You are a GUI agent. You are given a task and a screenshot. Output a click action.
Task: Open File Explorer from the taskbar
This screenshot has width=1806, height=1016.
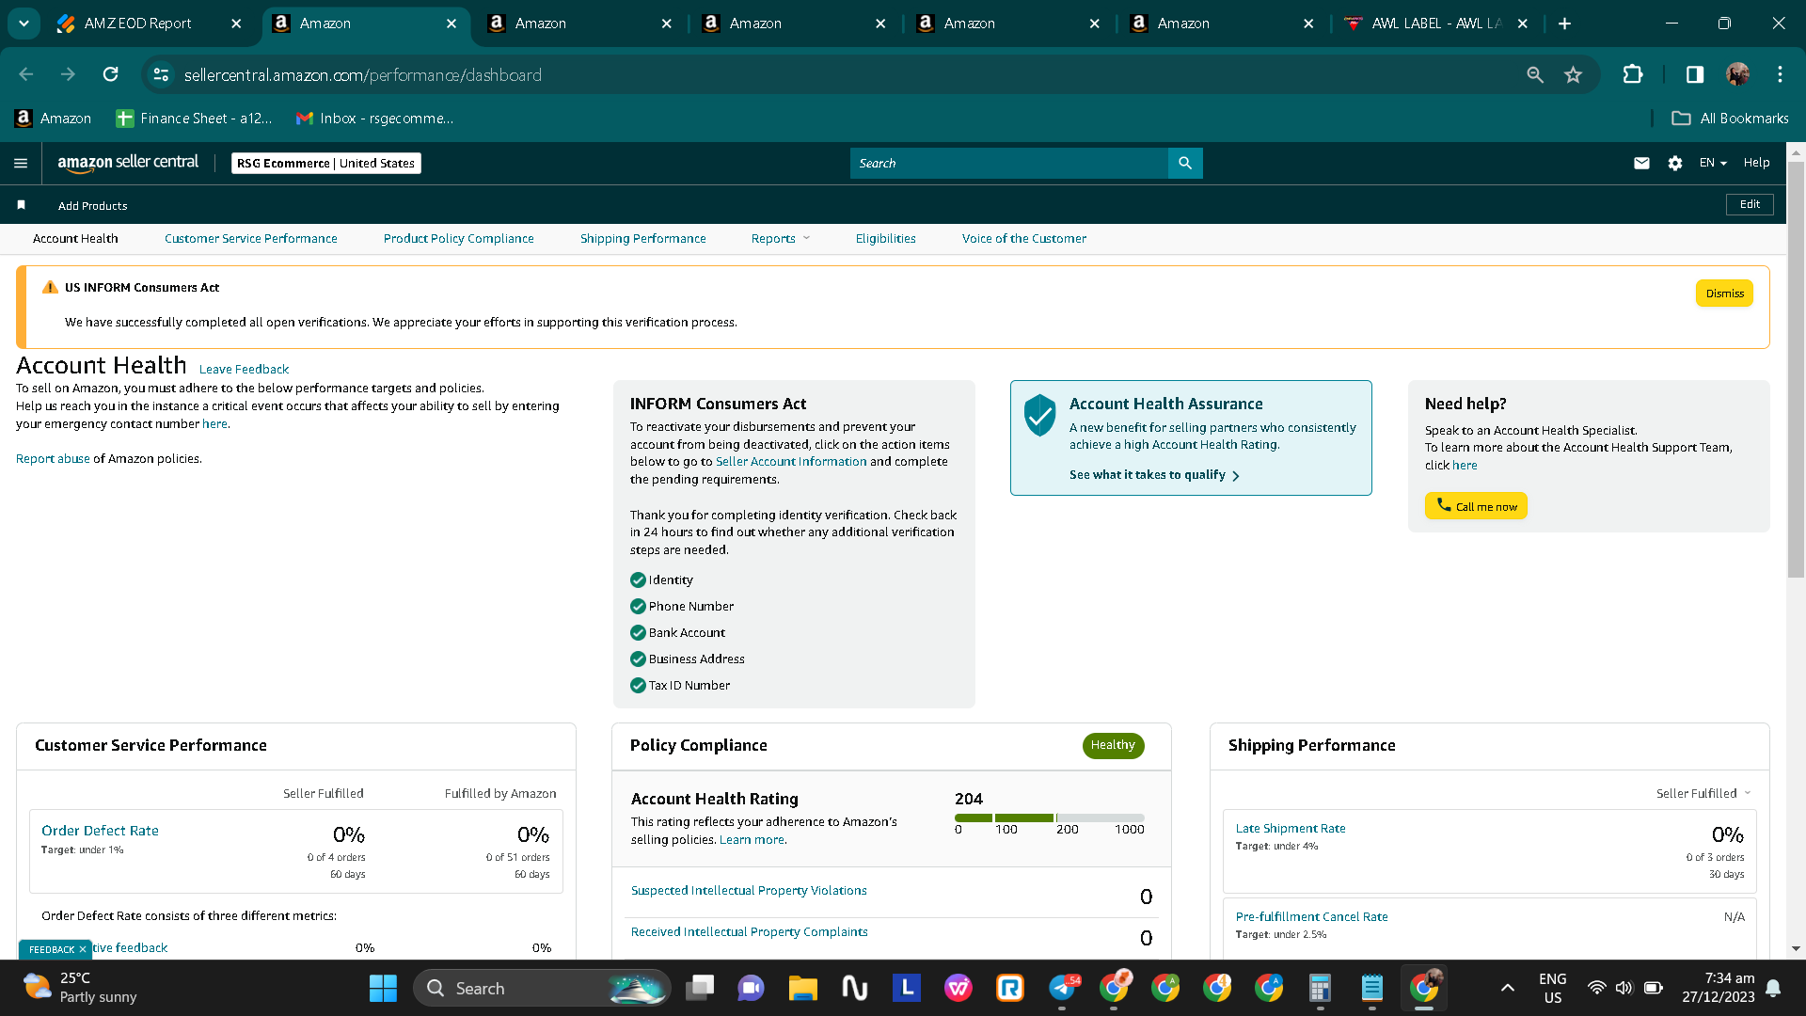(802, 989)
